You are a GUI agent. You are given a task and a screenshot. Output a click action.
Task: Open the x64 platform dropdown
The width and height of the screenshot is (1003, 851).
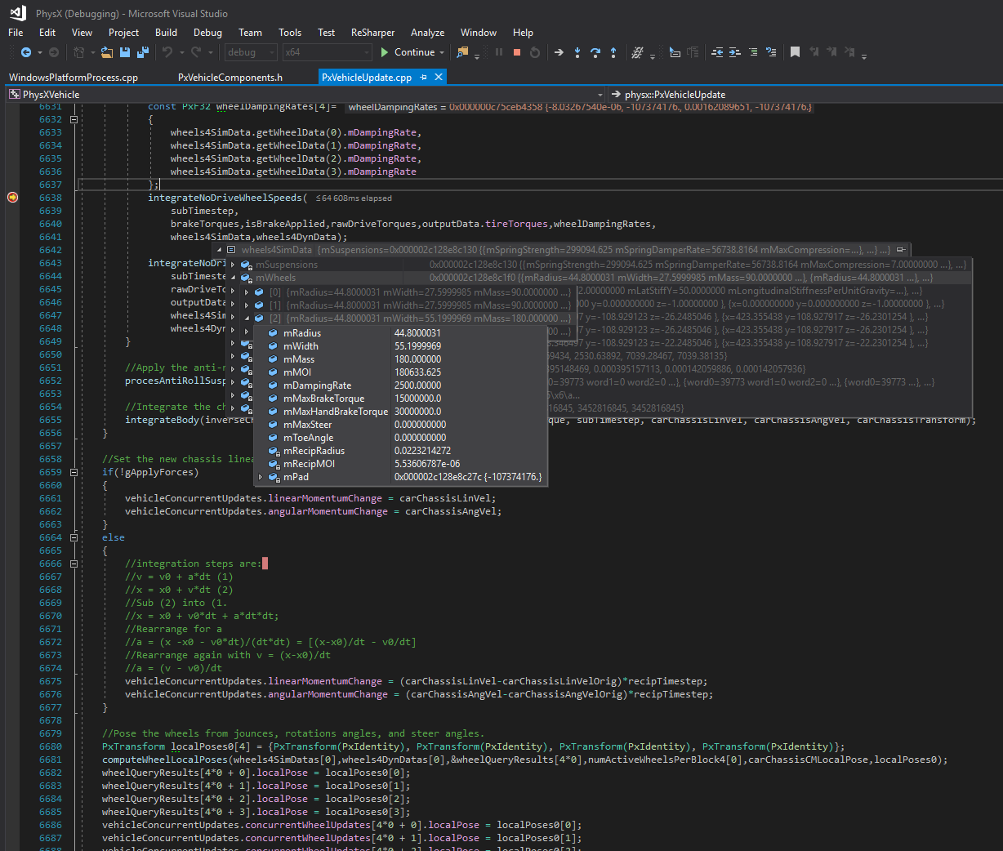click(x=327, y=52)
